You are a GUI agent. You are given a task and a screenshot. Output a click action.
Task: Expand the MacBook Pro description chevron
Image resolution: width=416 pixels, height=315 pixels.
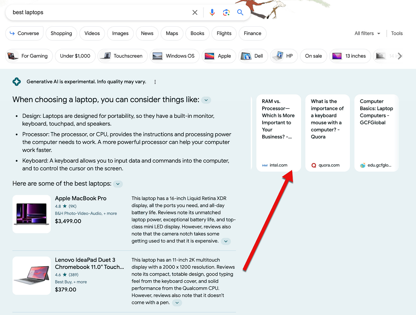[x=226, y=241]
